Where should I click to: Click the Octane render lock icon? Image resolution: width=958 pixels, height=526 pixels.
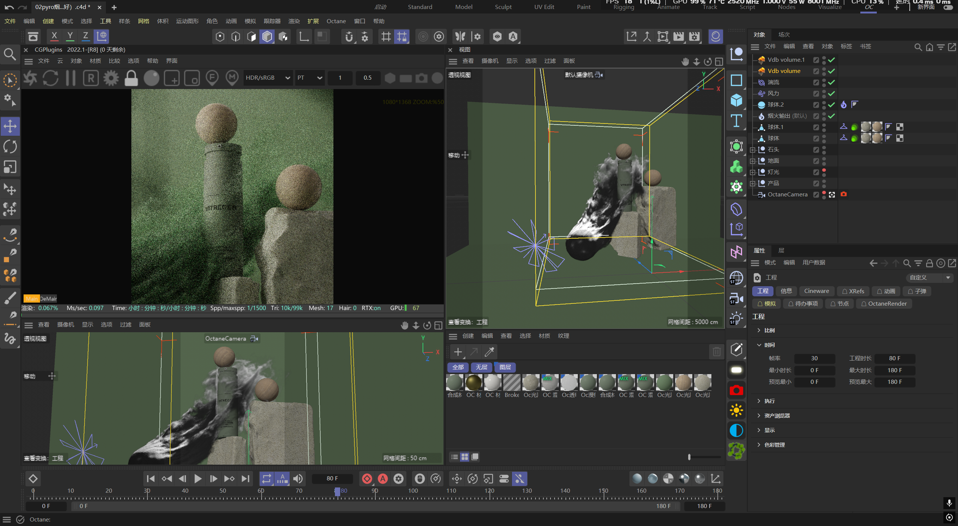click(x=131, y=78)
